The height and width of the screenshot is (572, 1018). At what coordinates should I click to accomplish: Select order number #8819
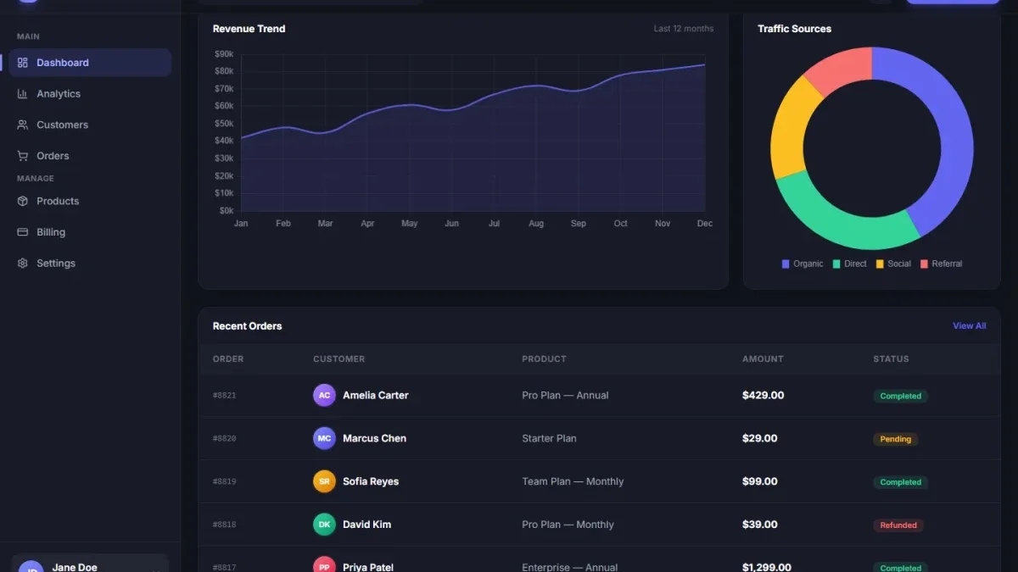point(225,481)
